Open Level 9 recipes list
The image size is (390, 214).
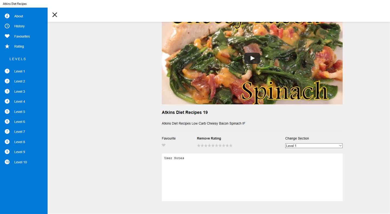19,152
